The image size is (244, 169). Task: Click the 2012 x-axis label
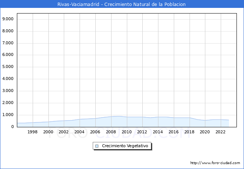[142, 132]
